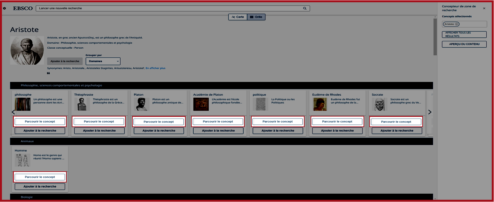Close the Concepteur de zone de recherche panel
The image size is (494, 202).
484,8
